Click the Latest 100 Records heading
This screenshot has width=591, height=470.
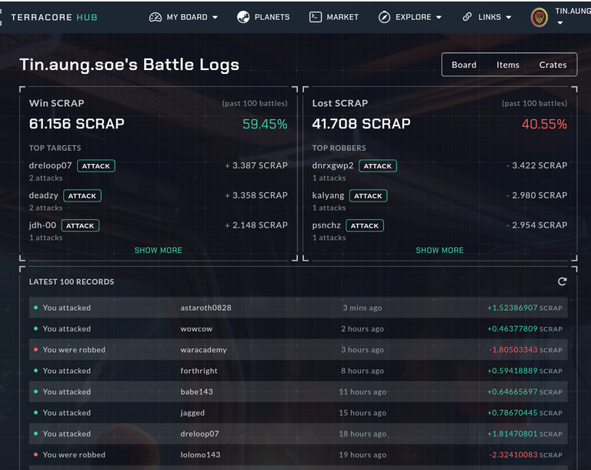tap(72, 282)
